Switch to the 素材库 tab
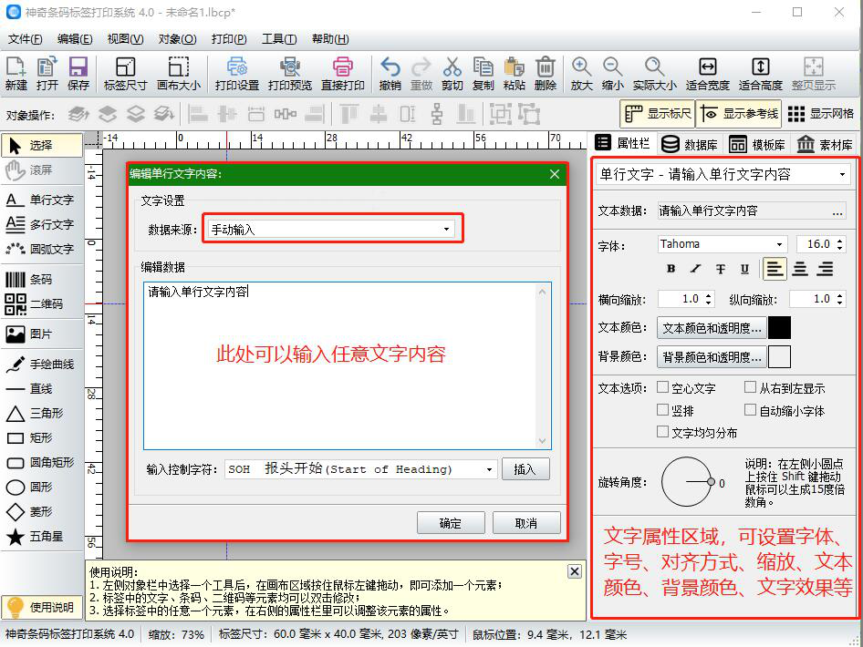This screenshot has height=647, width=863. [824, 144]
